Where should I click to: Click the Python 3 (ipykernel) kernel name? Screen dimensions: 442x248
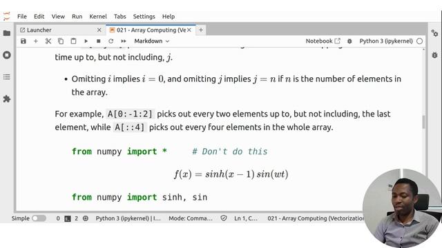pyautogui.click(x=386, y=41)
